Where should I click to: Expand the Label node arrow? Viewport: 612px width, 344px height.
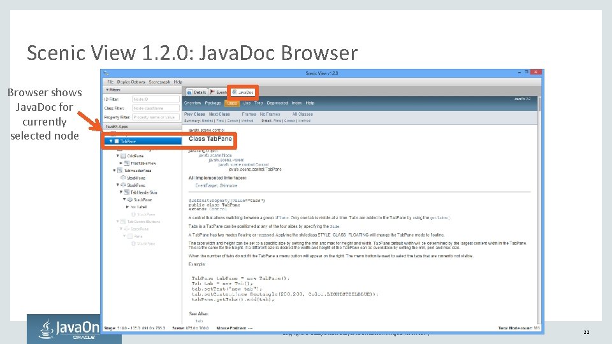click(127, 207)
